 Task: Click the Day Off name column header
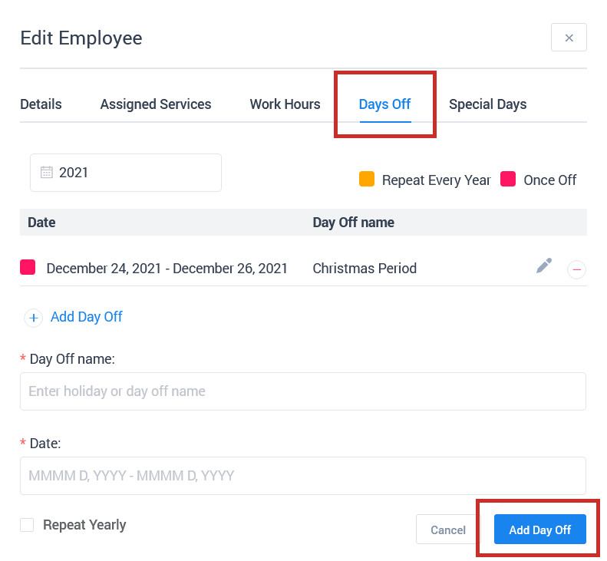coord(354,223)
